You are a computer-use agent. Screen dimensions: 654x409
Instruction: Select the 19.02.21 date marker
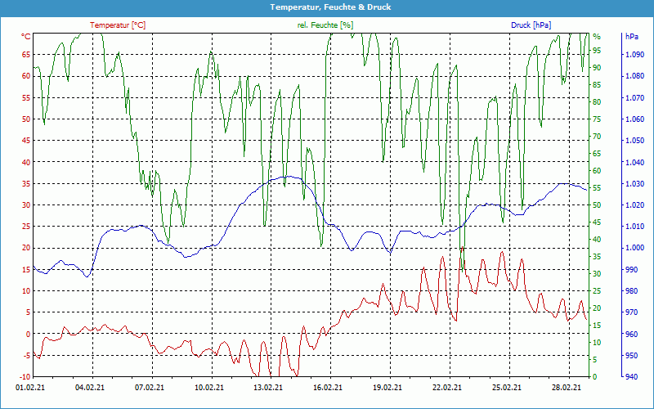(388, 389)
